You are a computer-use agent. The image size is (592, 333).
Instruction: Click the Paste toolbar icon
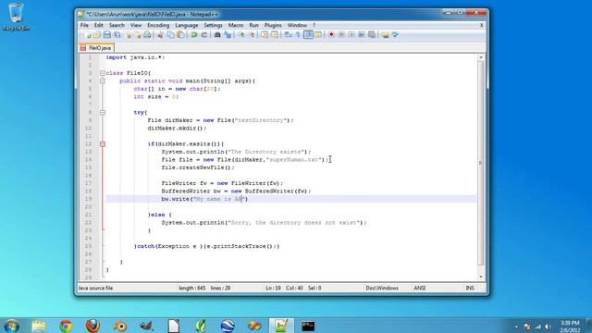181,35
